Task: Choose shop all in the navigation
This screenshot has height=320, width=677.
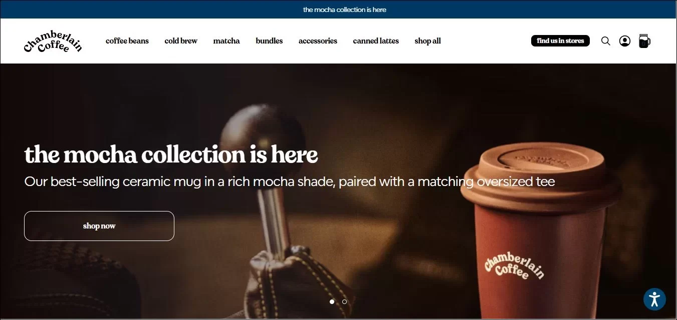Action: (427, 41)
